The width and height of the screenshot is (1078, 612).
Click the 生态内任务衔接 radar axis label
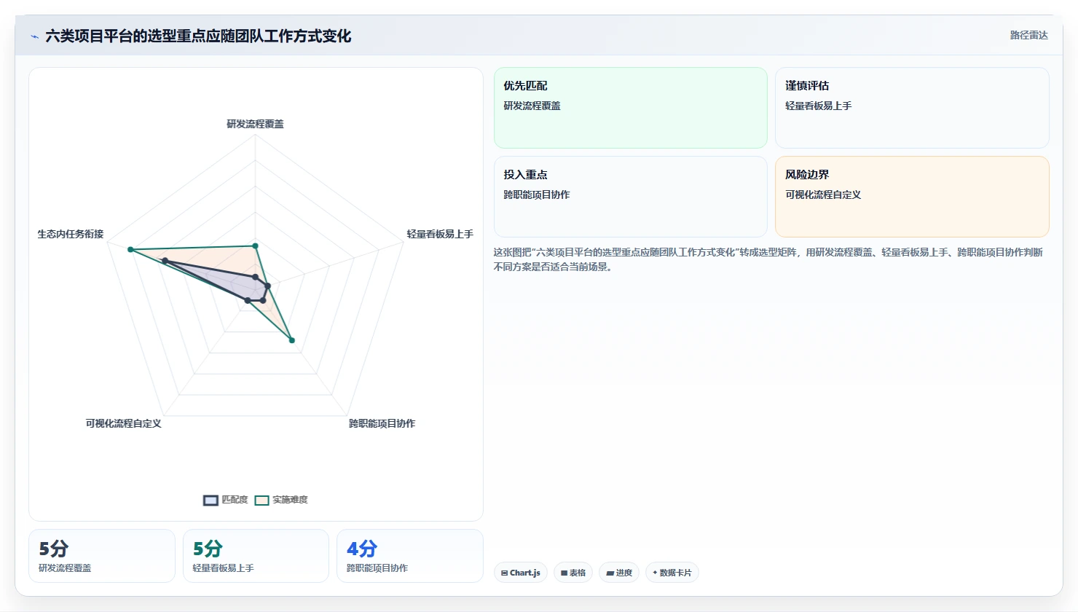pos(71,234)
